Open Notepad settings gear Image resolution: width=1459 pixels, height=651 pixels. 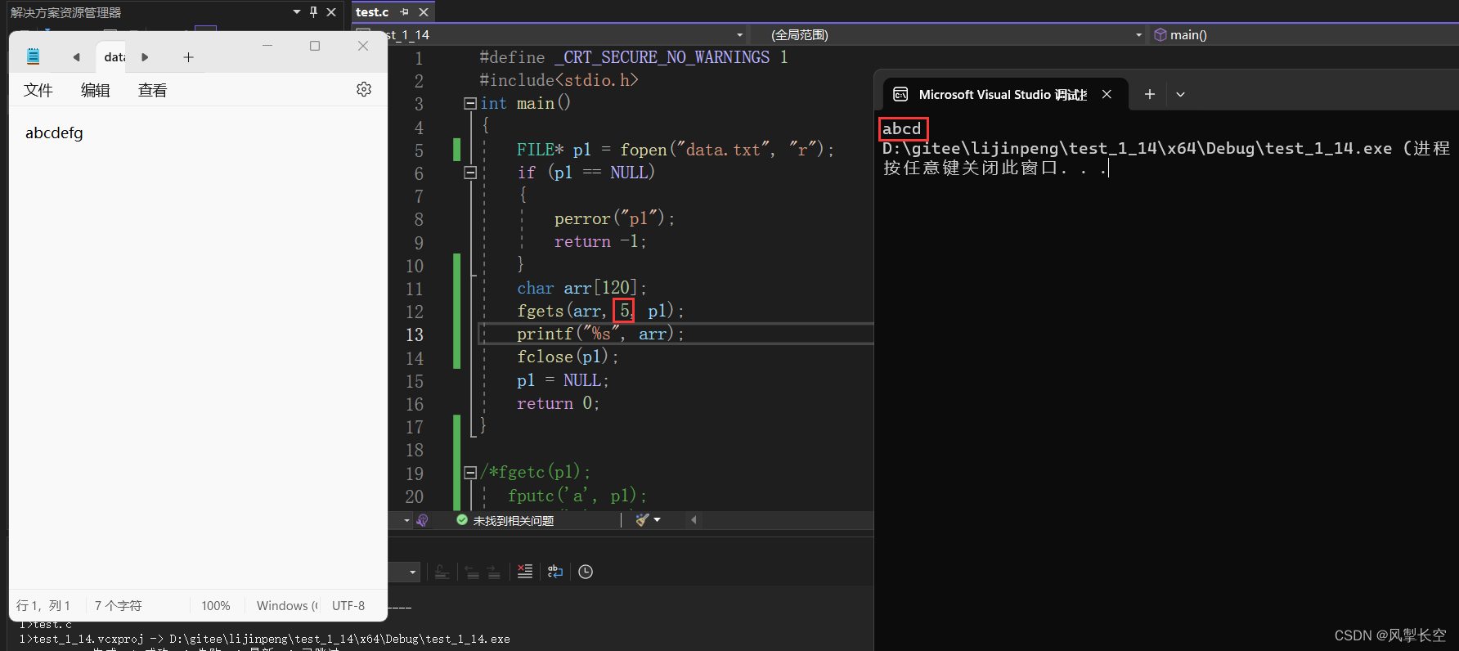click(x=364, y=89)
